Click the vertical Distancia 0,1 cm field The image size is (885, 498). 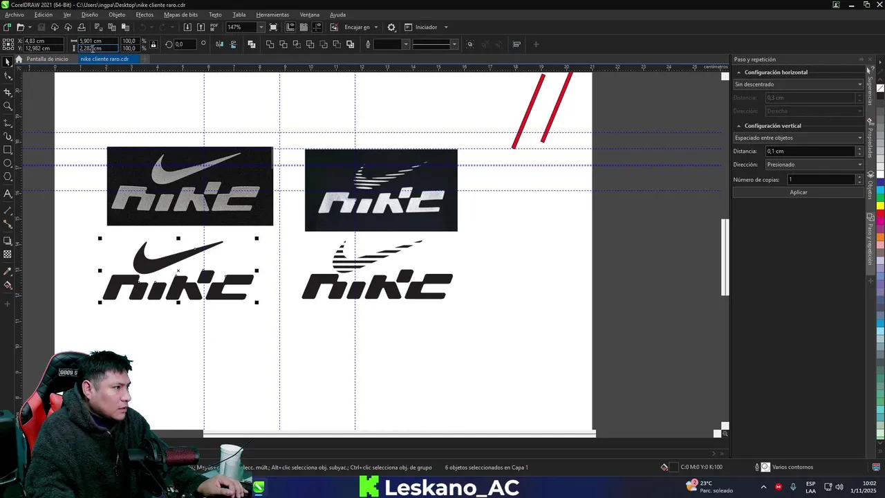[810, 151]
